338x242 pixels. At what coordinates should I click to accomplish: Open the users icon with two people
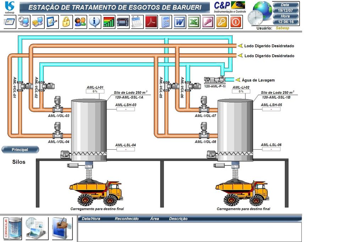coord(81,22)
